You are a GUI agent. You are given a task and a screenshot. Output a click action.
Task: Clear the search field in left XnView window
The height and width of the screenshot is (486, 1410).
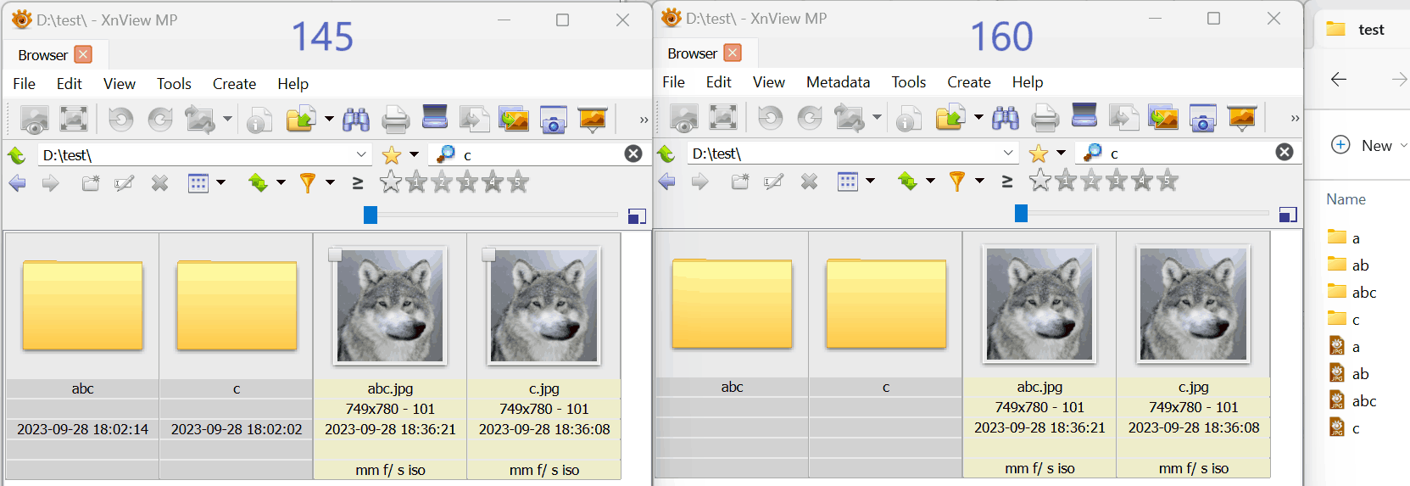633,154
